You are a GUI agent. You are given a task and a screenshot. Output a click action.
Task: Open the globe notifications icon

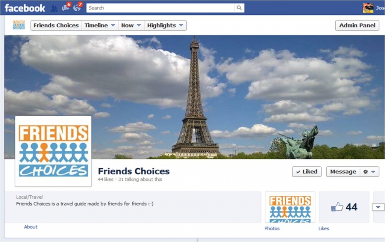coord(78,8)
